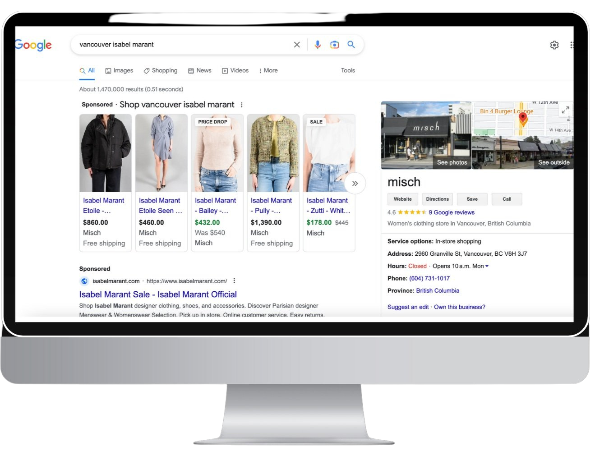595x451 pixels.
Task: Return to Google homepage via logo
Action: click(33, 45)
